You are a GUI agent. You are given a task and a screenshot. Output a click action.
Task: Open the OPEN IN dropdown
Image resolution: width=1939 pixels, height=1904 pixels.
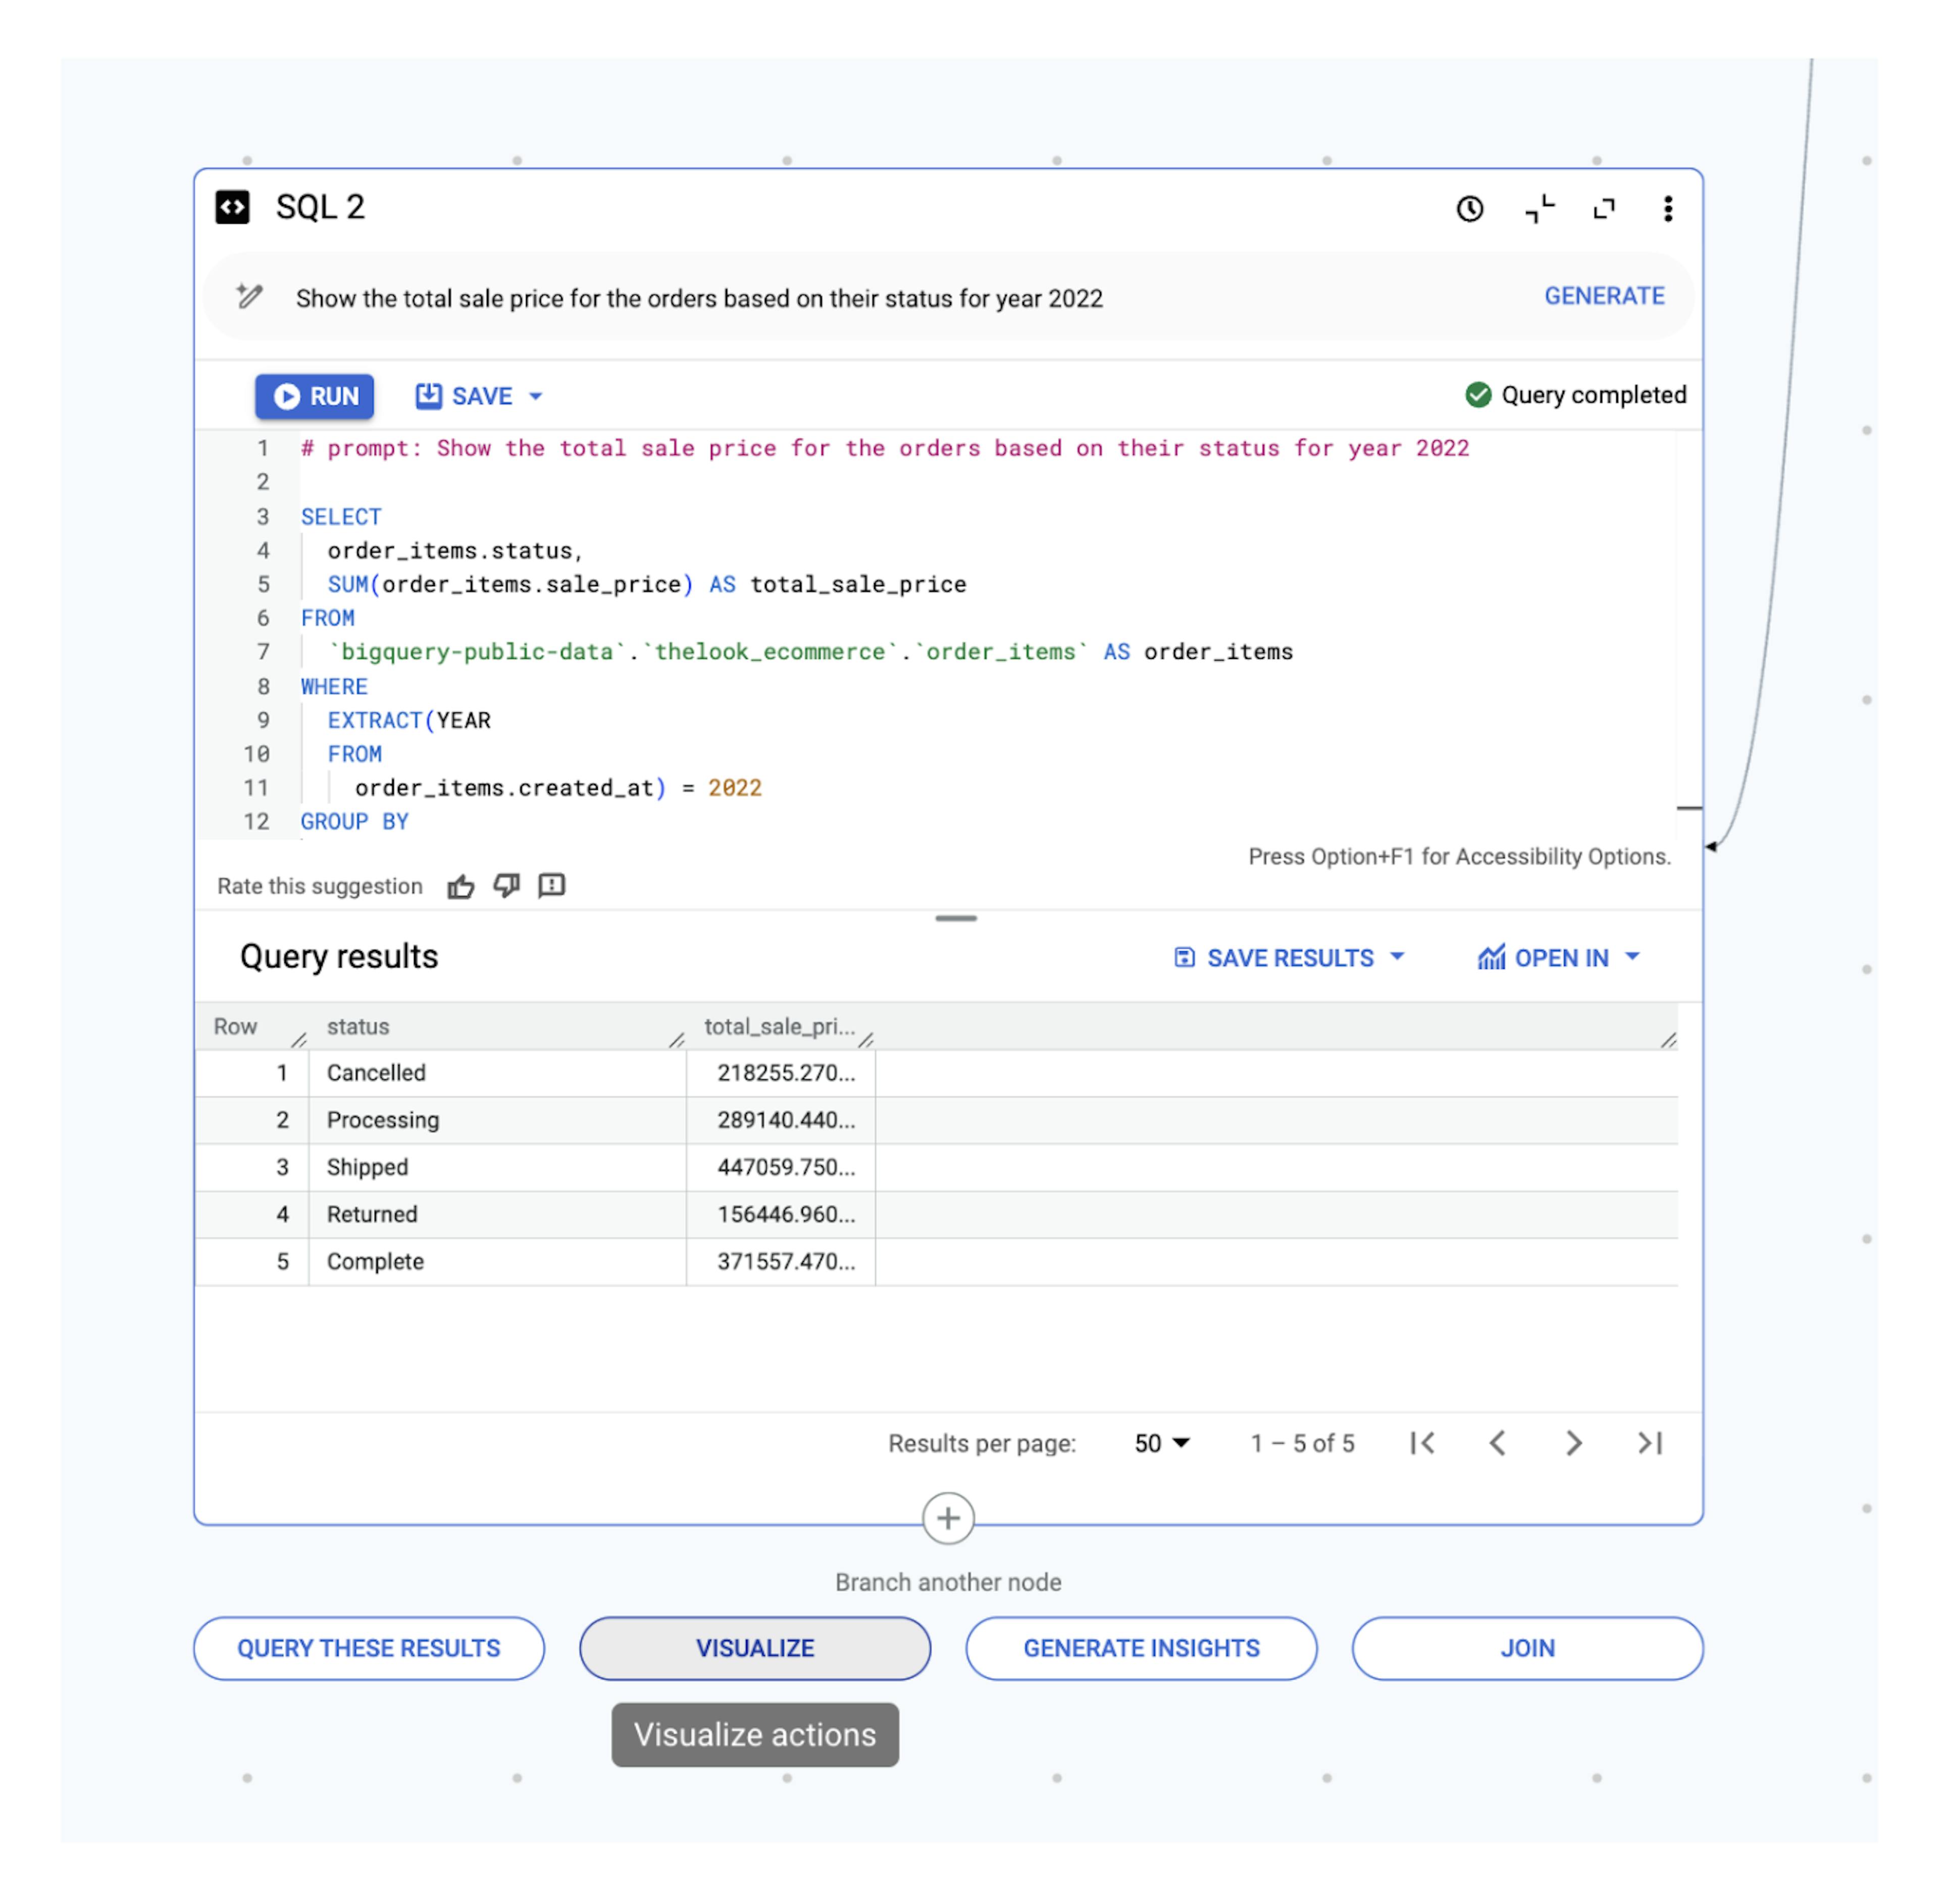pos(1559,958)
